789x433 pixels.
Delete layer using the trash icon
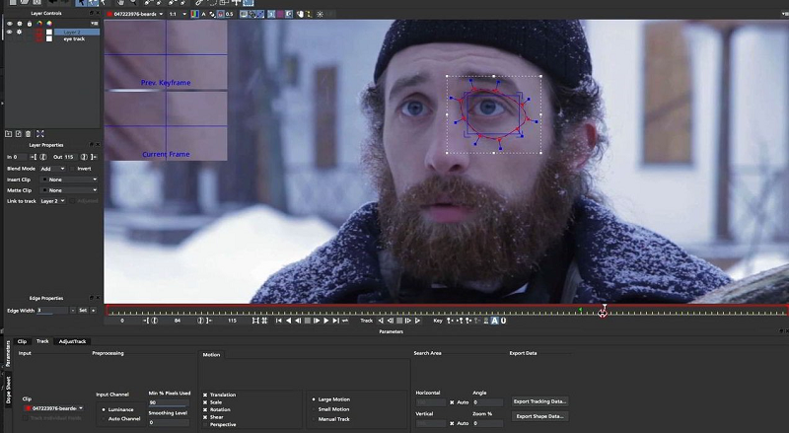[x=29, y=133]
